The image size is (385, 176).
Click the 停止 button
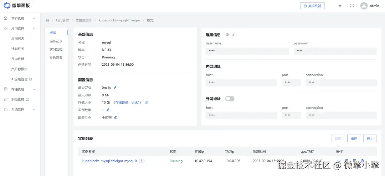tap(370, 139)
